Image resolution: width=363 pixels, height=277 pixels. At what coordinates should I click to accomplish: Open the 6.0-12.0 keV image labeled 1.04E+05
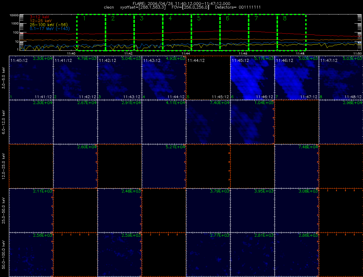tap(252, 122)
